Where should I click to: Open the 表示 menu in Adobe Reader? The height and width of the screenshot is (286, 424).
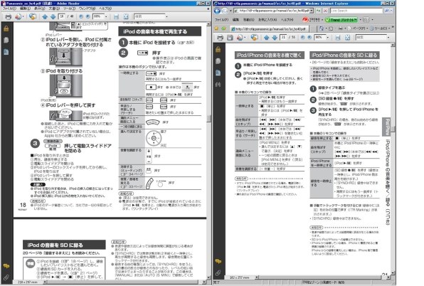[40, 9]
